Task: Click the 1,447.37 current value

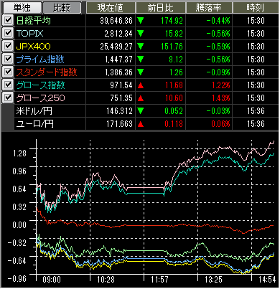Action: point(118,60)
